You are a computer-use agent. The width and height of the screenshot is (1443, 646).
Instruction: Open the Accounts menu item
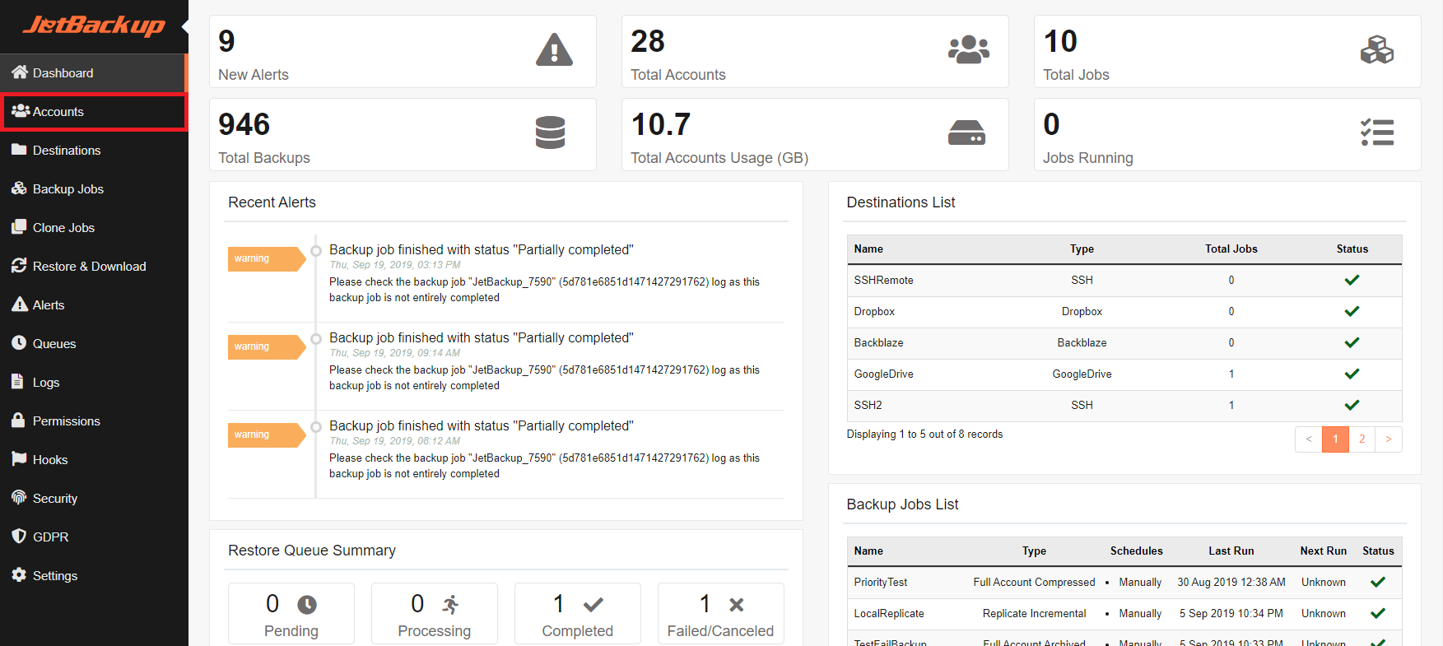pyautogui.click(x=94, y=111)
